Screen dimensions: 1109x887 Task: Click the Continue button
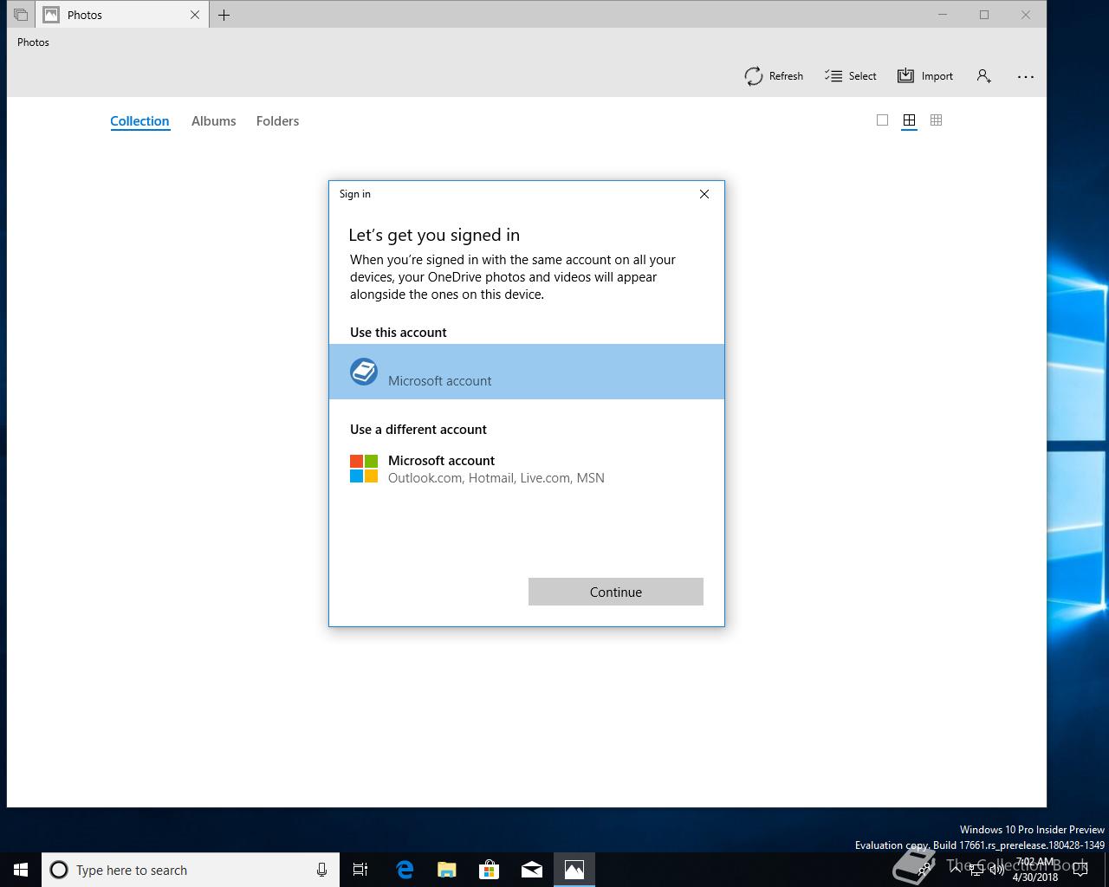click(x=616, y=592)
